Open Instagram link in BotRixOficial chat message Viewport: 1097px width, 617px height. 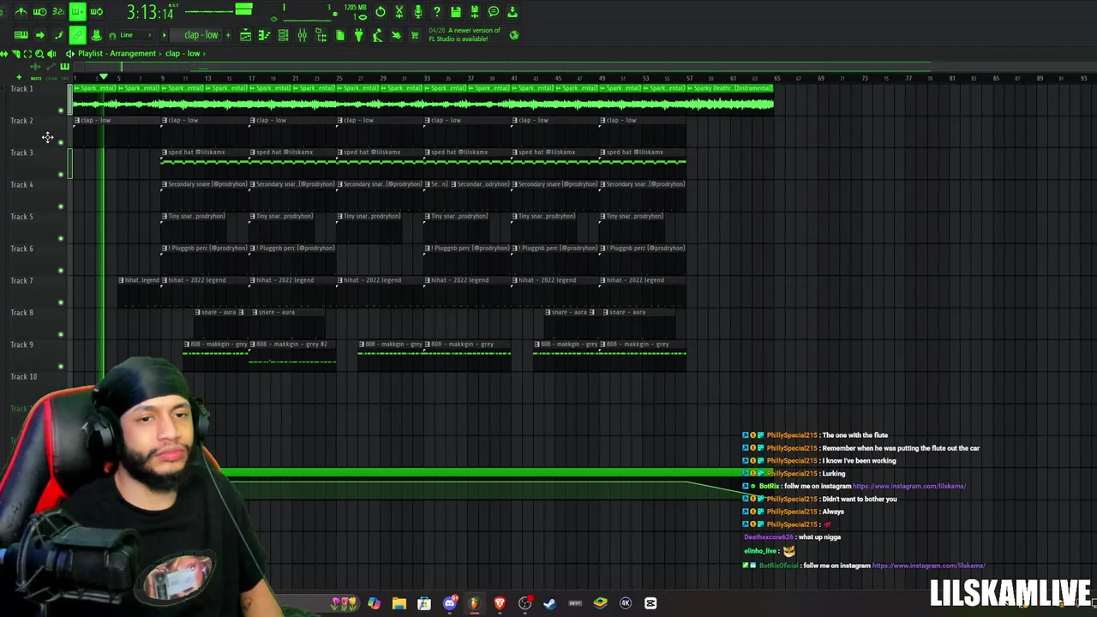coord(929,566)
